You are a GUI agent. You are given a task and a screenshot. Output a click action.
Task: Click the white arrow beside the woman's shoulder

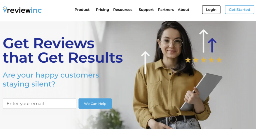pyautogui.click(x=145, y=63)
